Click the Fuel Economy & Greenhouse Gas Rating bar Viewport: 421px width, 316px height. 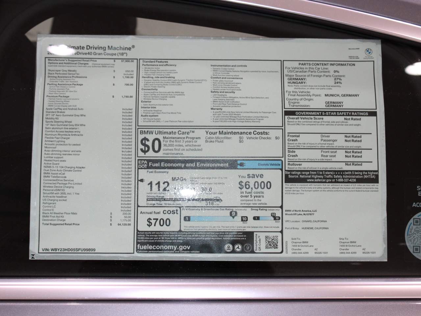point(215,219)
